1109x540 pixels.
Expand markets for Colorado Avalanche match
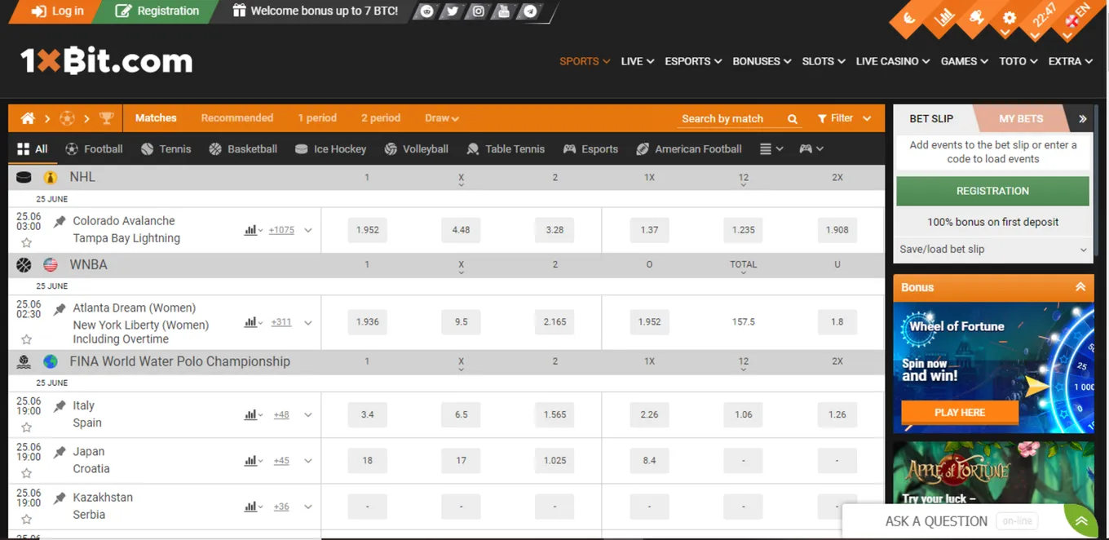[308, 230]
